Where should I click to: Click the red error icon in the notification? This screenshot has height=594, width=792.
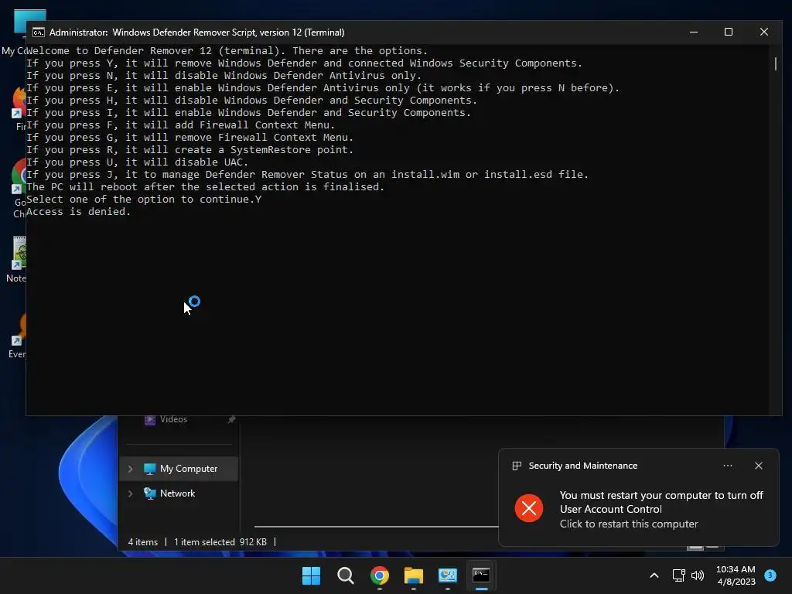529,508
